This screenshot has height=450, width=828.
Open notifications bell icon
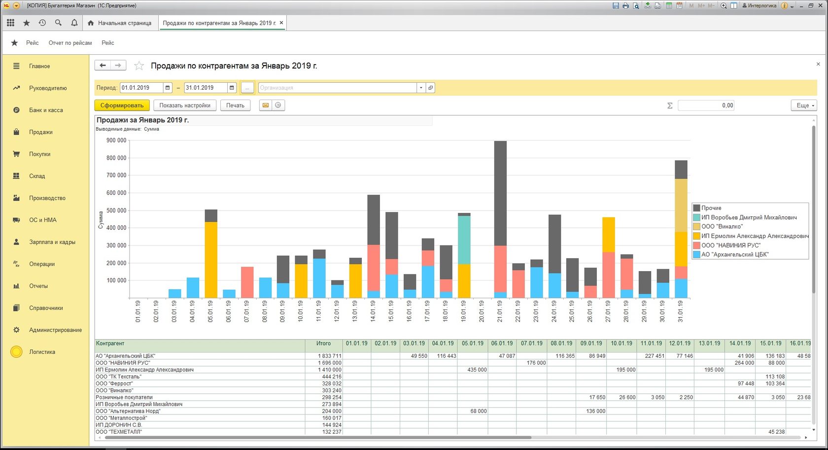[74, 23]
